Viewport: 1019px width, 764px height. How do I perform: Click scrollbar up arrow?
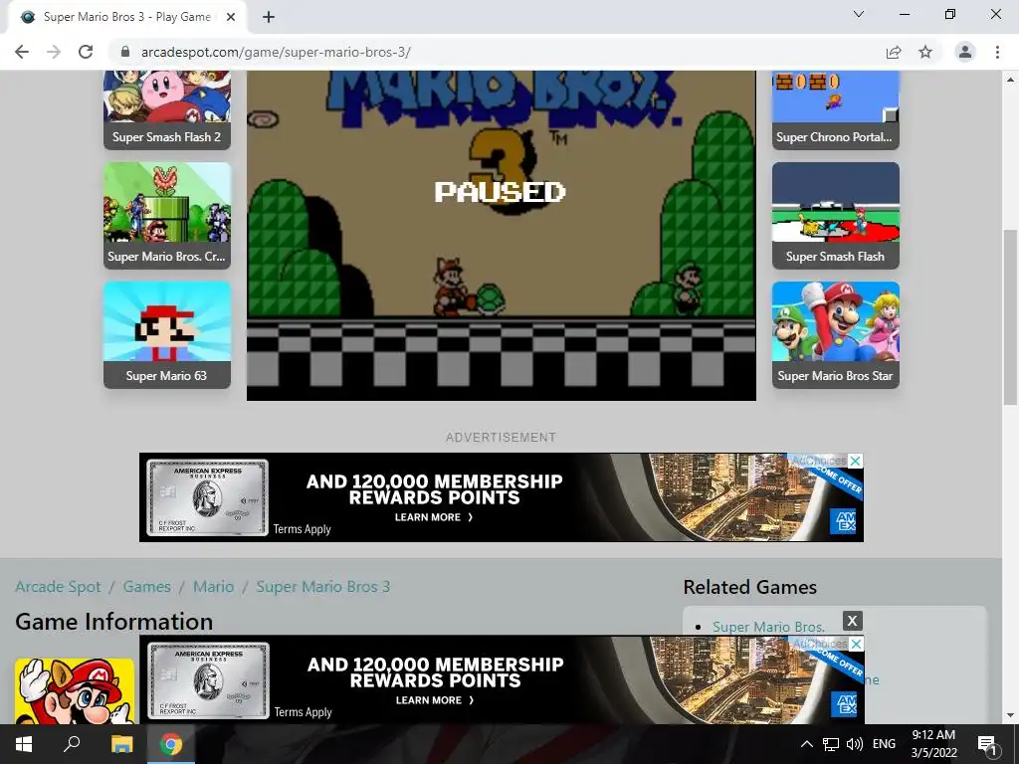[x=1010, y=80]
